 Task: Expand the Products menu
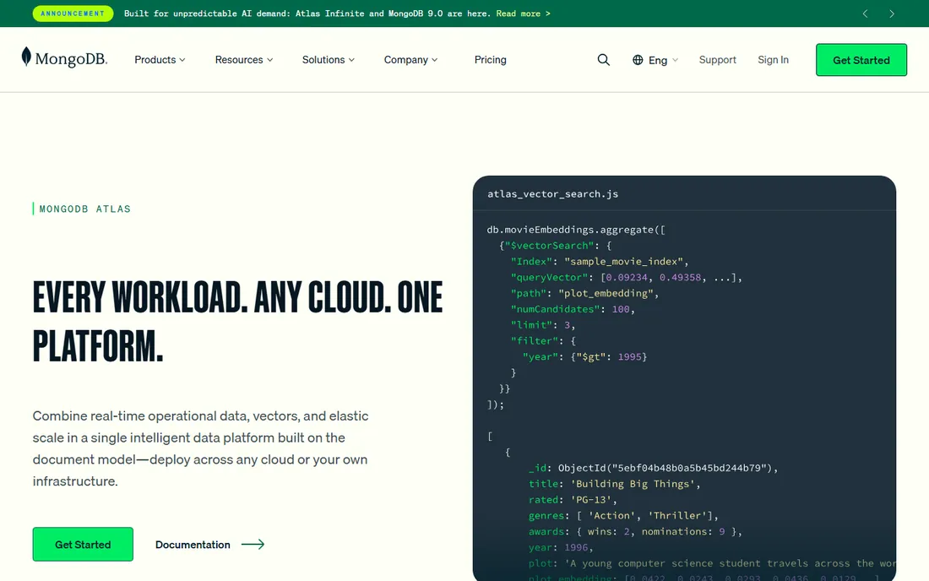pyautogui.click(x=160, y=60)
